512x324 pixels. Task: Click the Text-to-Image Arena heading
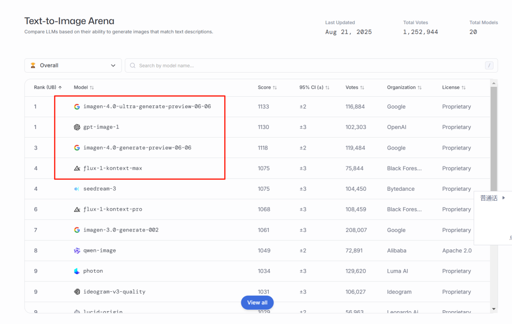[x=69, y=21]
